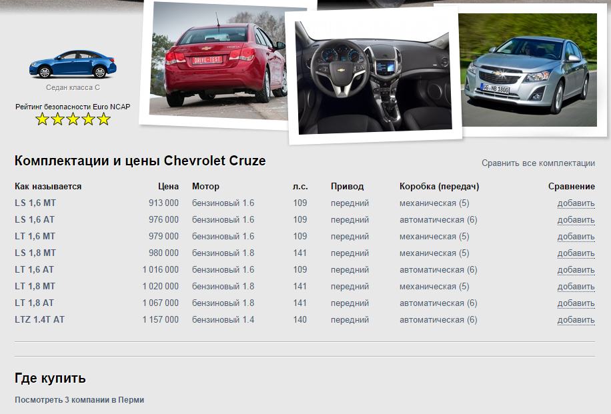Add LT 1,8 MT to comparison

pos(576,287)
